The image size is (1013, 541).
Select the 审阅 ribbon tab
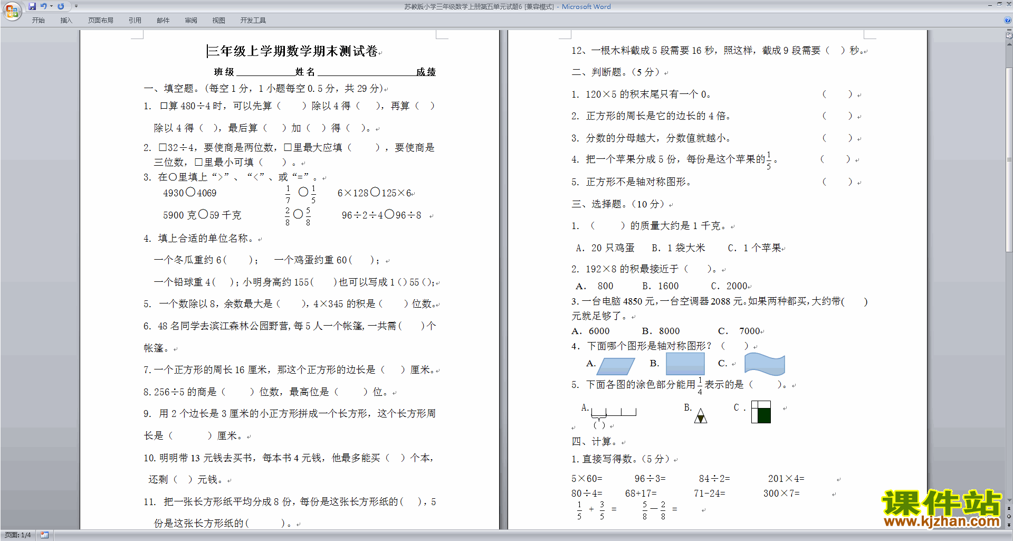[191, 21]
